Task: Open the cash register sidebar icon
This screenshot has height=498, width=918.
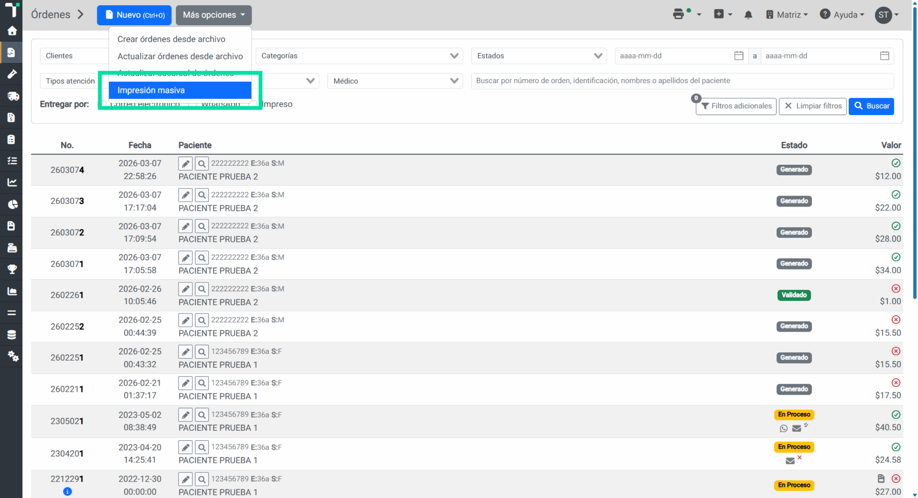Action: coord(12,248)
